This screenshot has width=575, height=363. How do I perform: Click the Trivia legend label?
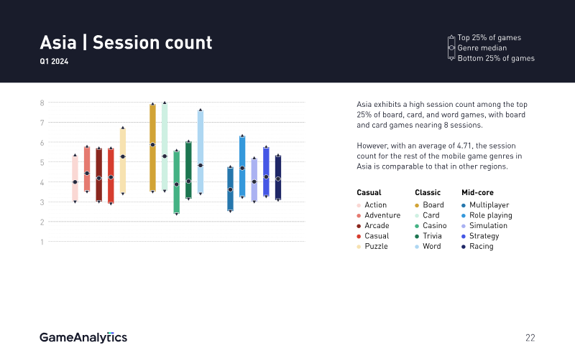coord(432,236)
